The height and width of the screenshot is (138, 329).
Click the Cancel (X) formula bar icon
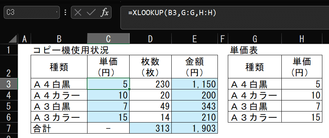pos(78,13)
